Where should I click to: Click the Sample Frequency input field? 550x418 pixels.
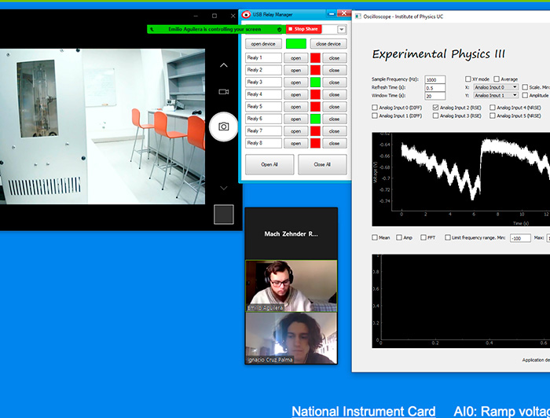434,79
